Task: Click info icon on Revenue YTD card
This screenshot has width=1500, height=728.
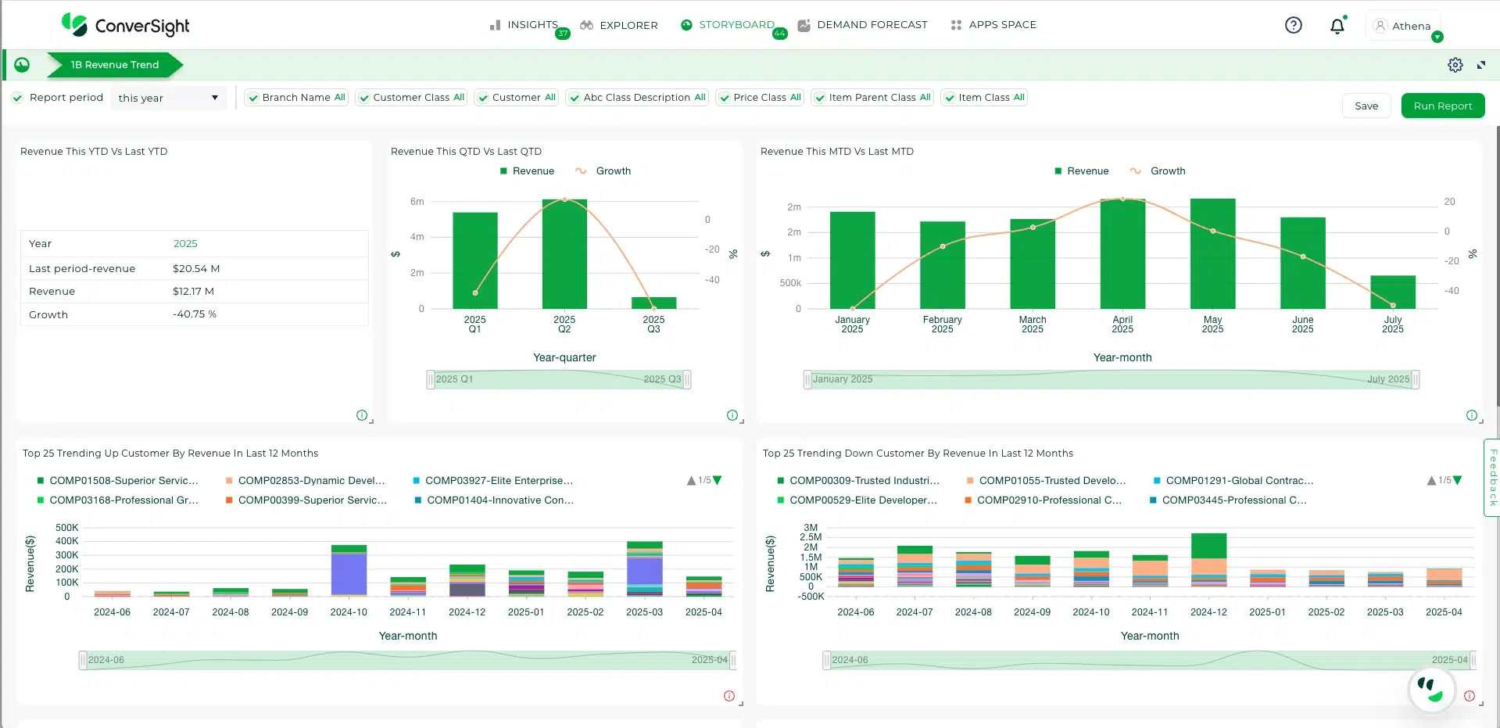Action: click(x=361, y=415)
